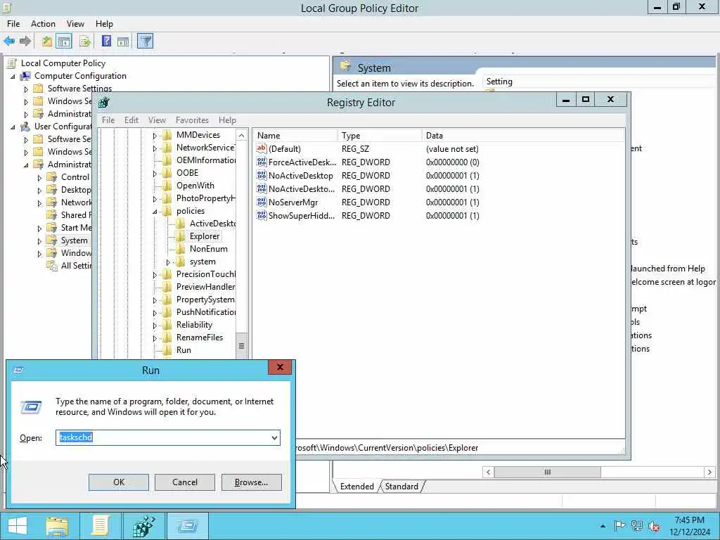Select the Explorer key in Registry tree
The width and height of the screenshot is (720, 540).
pos(205,236)
